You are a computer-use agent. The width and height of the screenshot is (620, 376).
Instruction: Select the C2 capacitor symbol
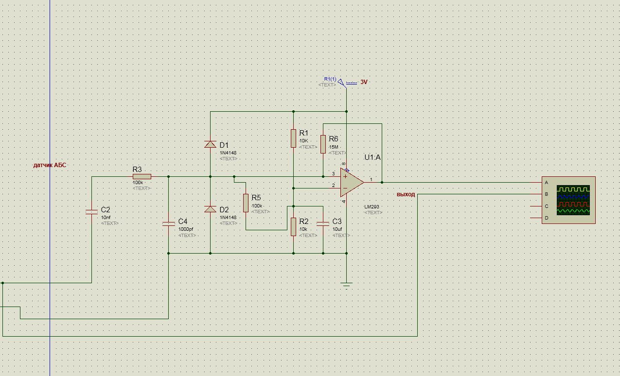[x=91, y=211]
